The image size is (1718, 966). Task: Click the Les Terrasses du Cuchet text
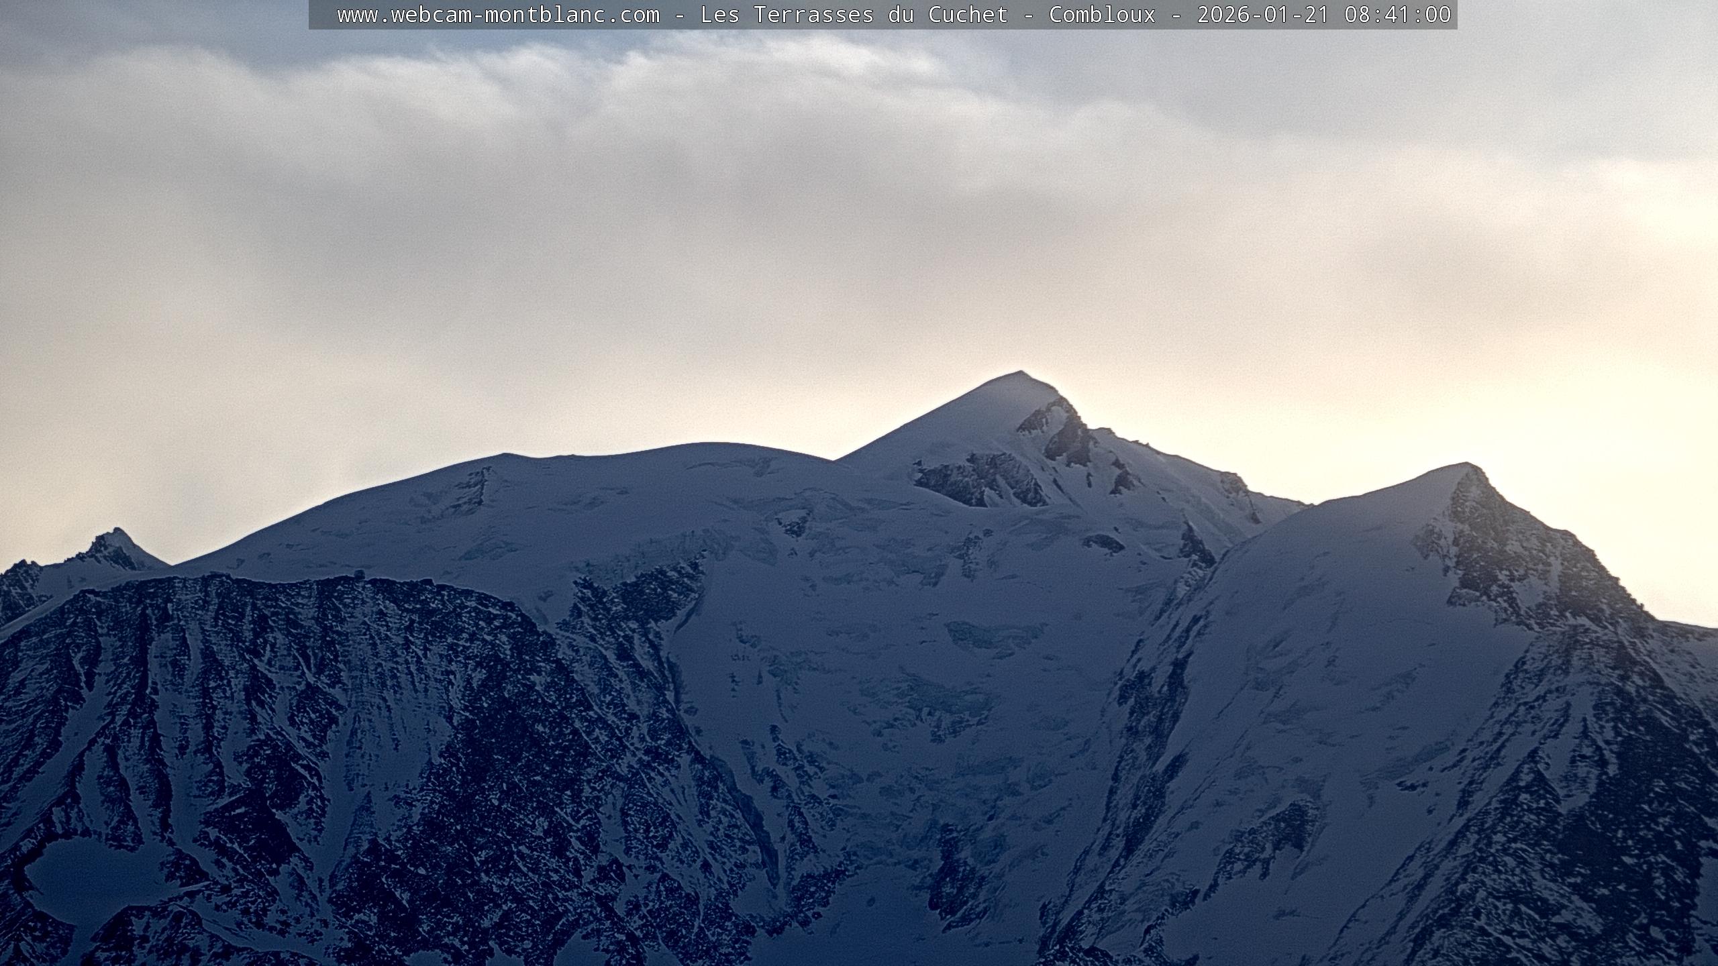(854, 14)
